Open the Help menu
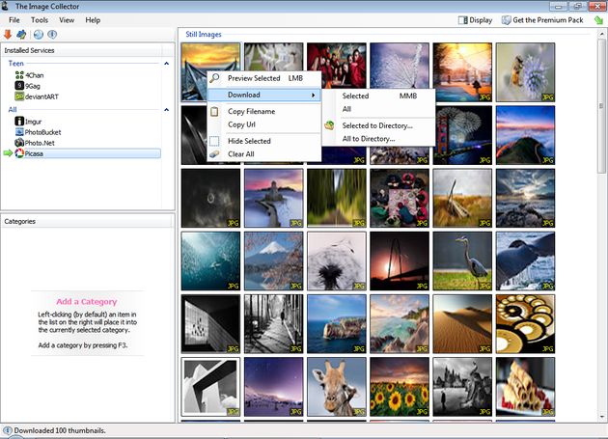Screen dimensions: 608x439 tap(93, 20)
